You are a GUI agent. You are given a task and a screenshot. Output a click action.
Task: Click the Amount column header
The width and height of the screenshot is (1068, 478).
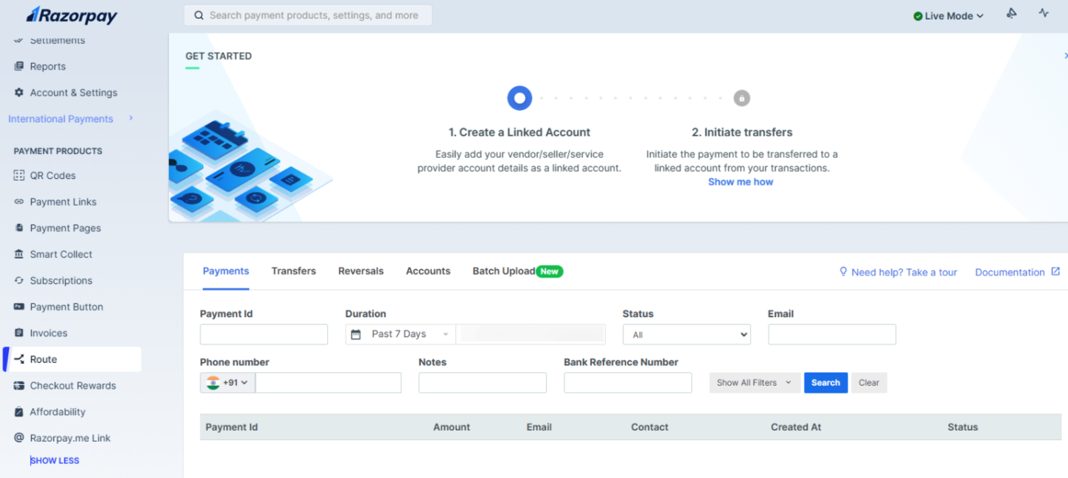pyautogui.click(x=452, y=427)
